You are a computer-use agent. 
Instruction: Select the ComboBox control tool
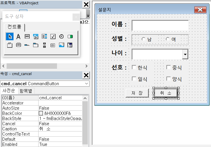[x=36, y=37]
